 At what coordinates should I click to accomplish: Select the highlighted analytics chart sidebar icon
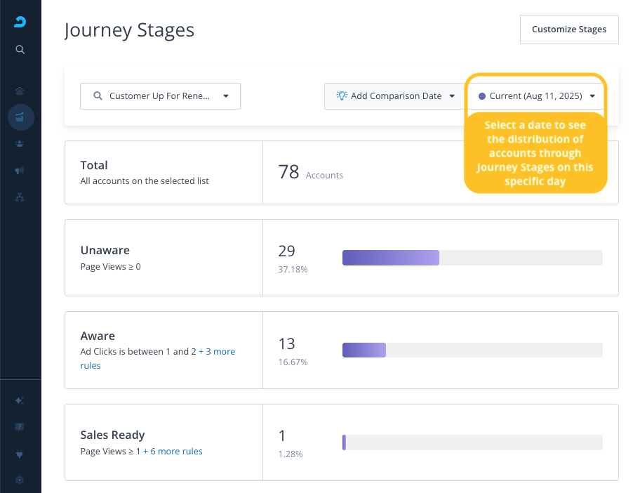click(20, 117)
